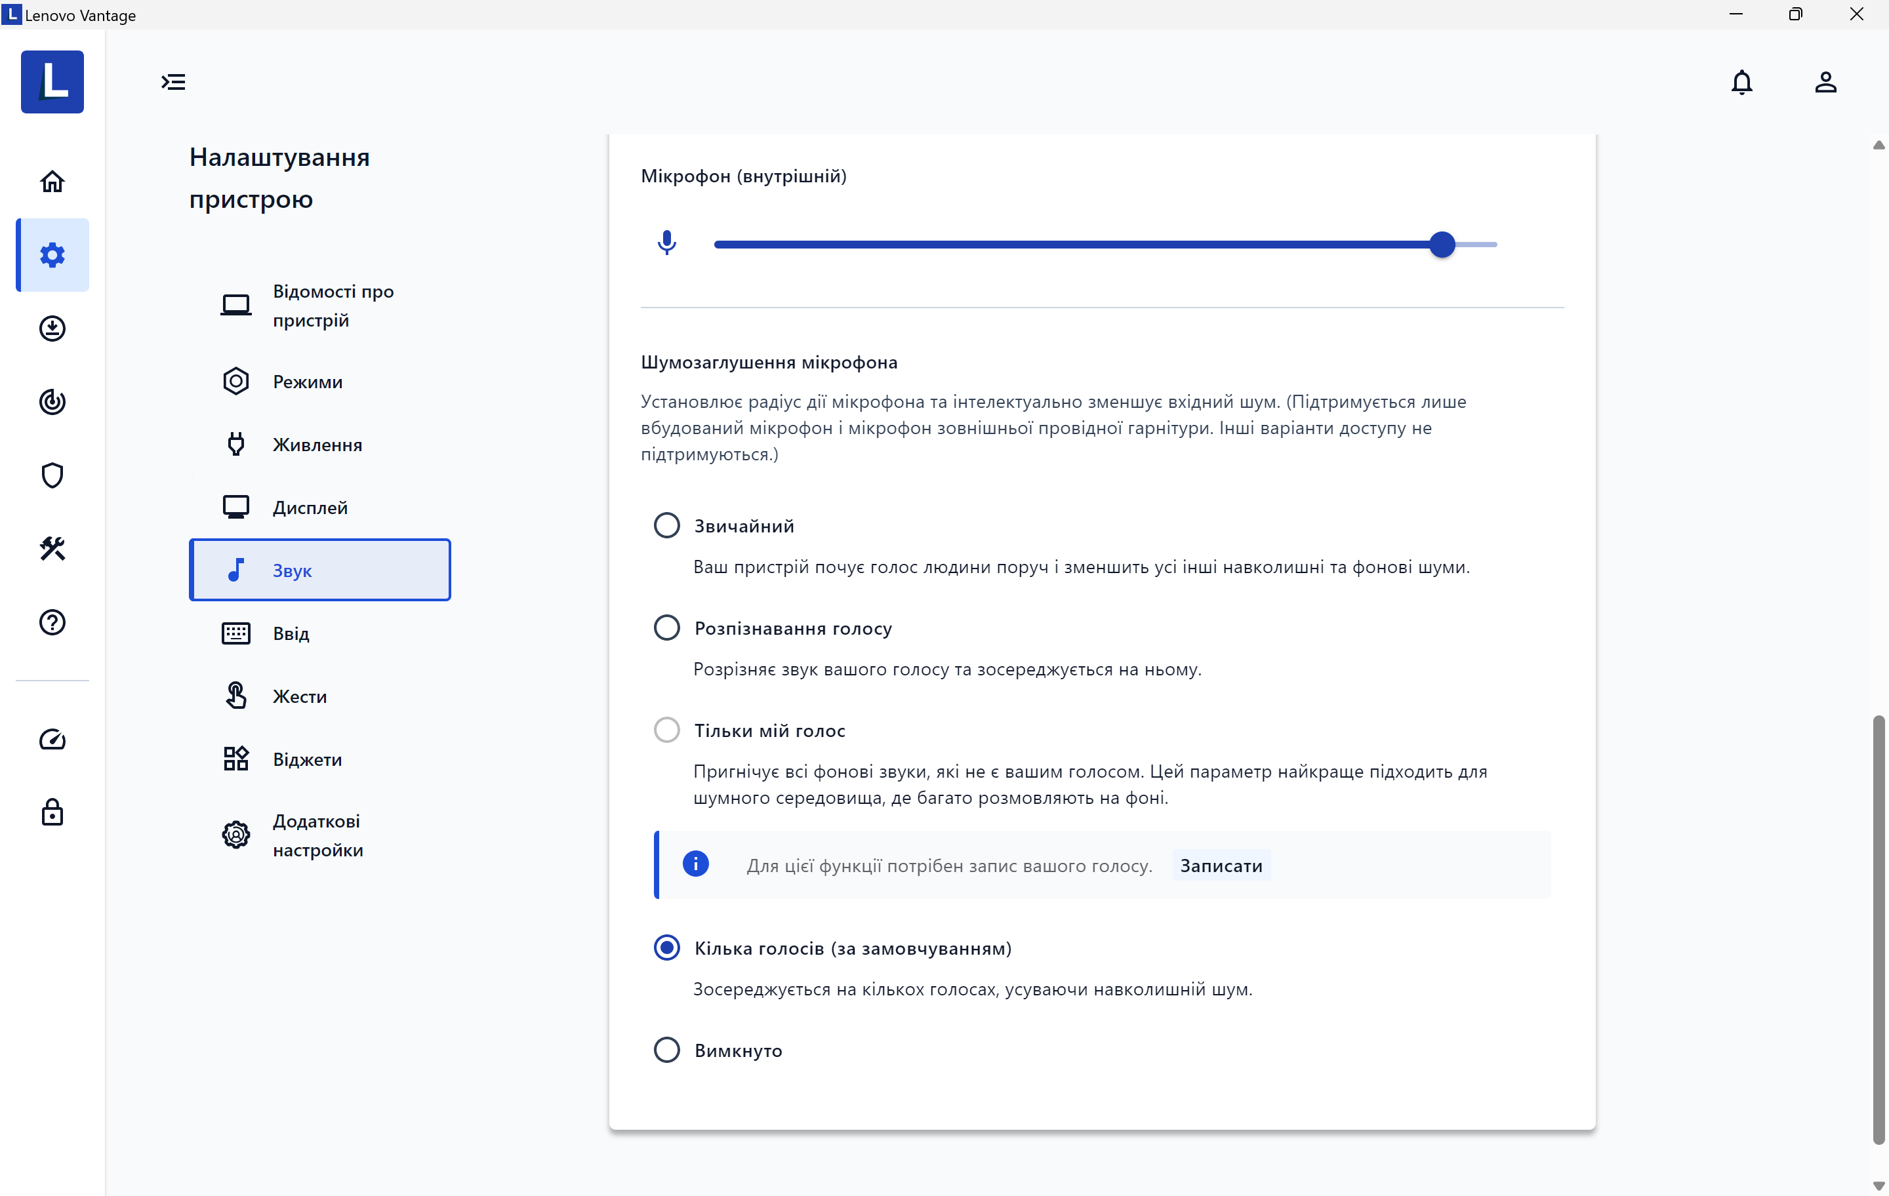Open user account settings
This screenshot has width=1889, height=1196.
point(1824,81)
